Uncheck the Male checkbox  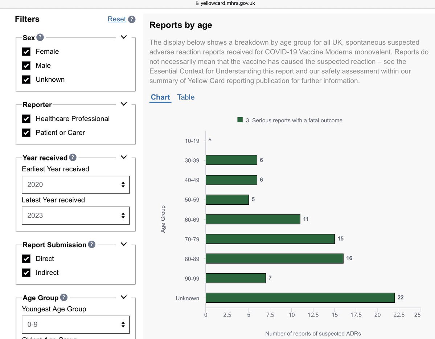coord(26,66)
